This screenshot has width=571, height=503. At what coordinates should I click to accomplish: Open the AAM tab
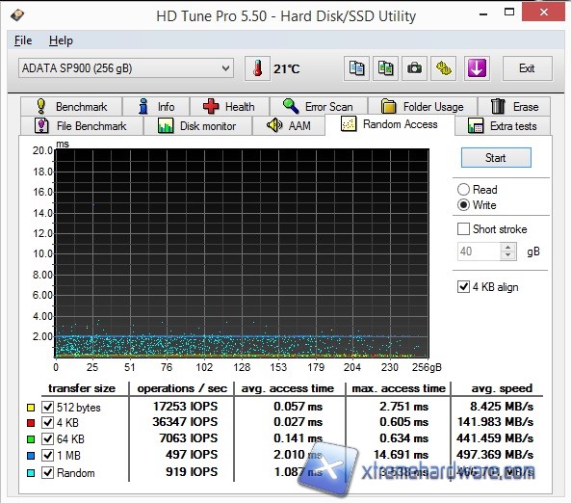(289, 125)
